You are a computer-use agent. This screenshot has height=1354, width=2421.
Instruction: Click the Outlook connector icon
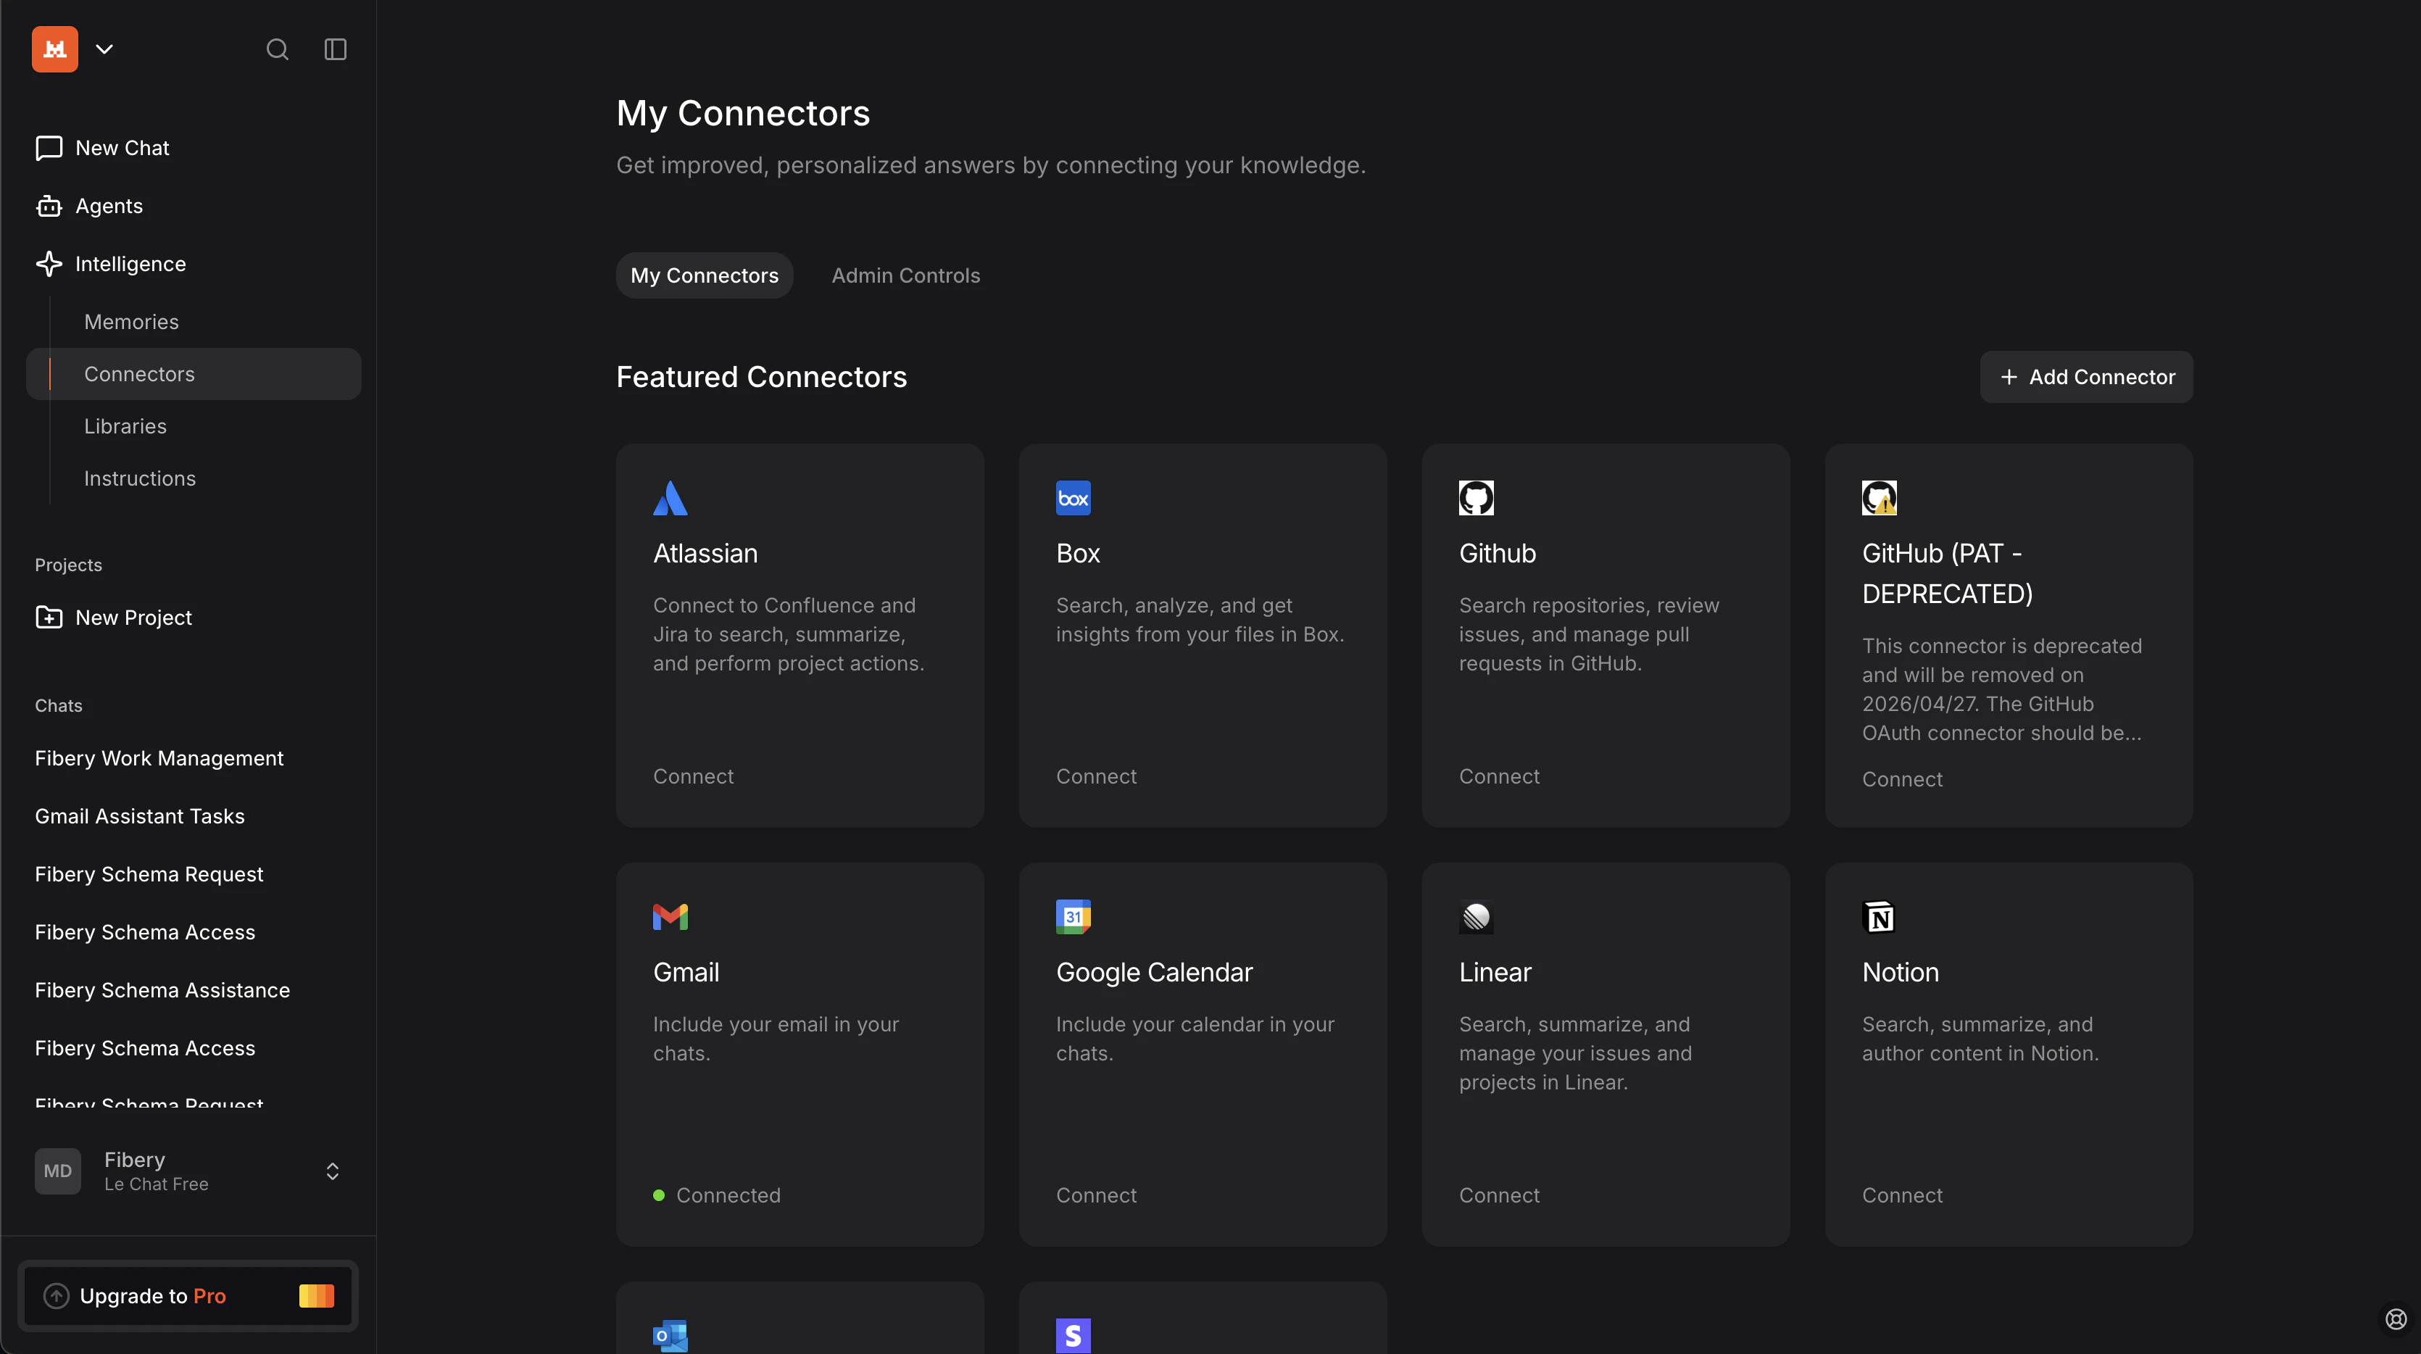(x=669, y=1334)
